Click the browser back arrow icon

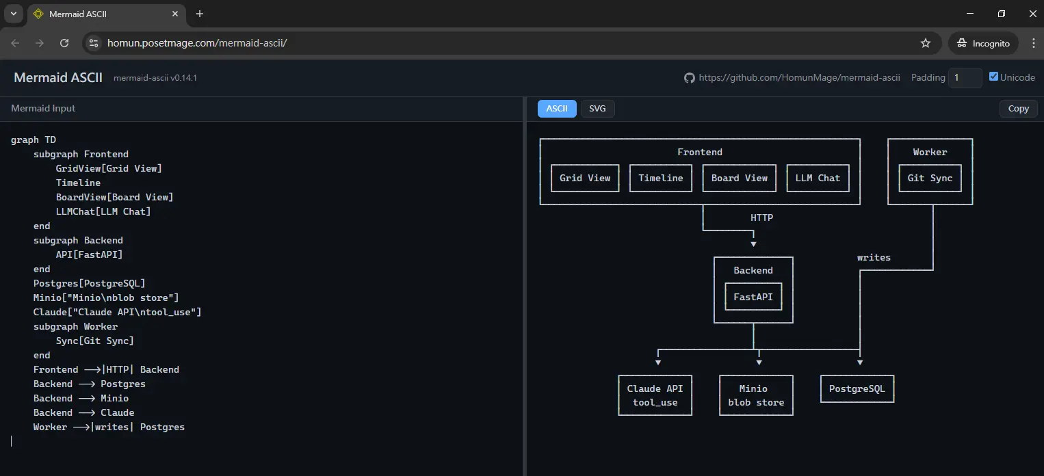[x=15, y=43]
